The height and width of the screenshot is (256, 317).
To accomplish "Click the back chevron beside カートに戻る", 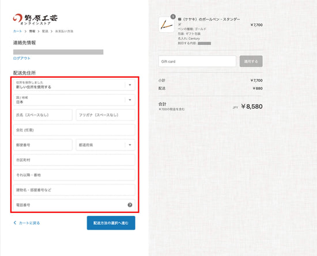I will pos(15,223).
